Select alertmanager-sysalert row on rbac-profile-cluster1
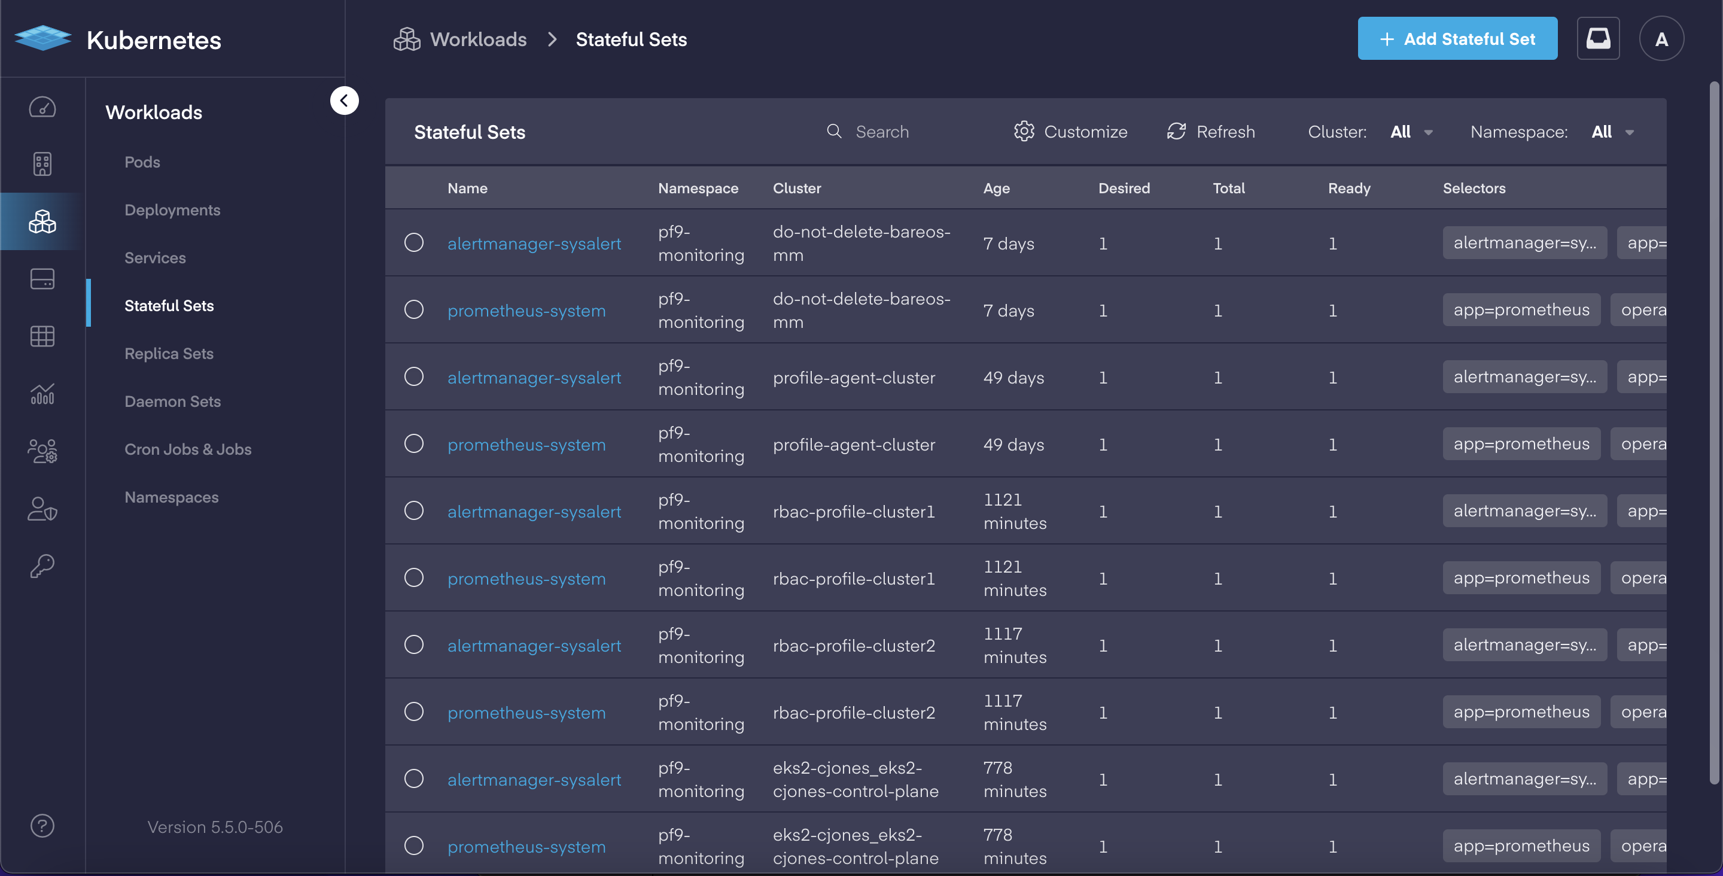 [x=414, y=510]
